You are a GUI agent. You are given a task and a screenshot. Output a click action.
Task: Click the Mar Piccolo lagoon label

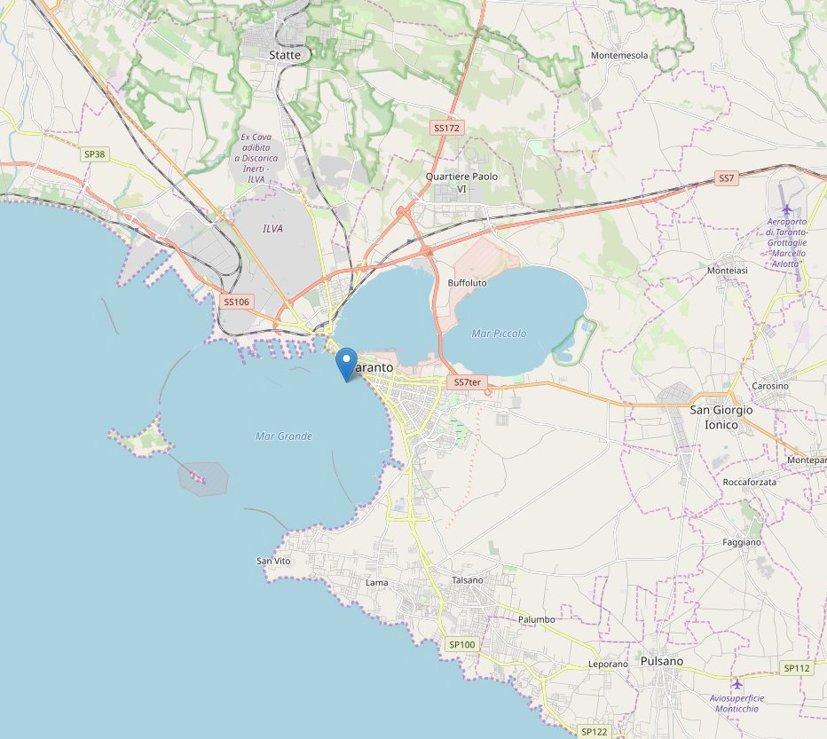(x=499, y=334)
